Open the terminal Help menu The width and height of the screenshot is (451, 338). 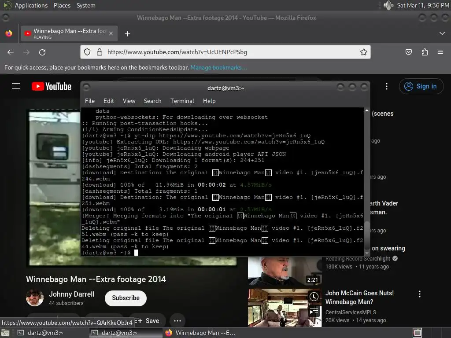209,101
